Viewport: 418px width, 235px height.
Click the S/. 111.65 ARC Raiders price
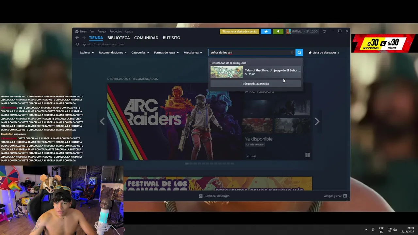(251, 156)
